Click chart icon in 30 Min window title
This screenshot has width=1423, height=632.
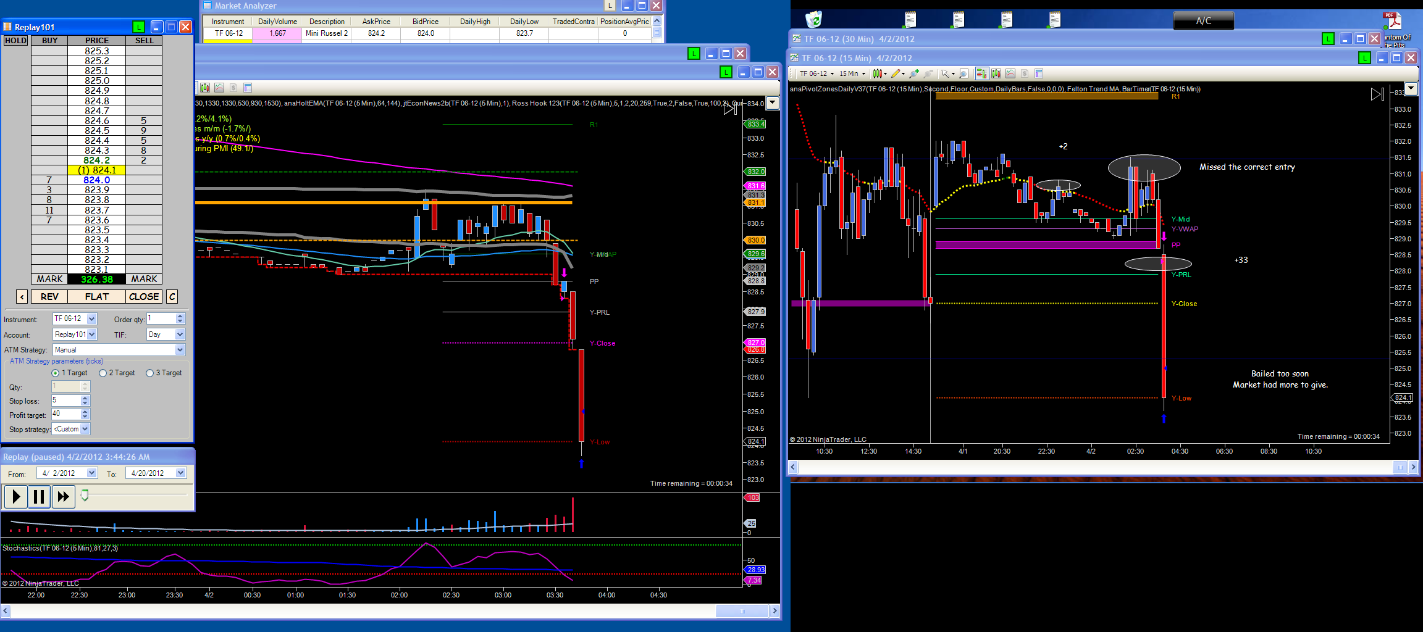(x=797, y=38)
